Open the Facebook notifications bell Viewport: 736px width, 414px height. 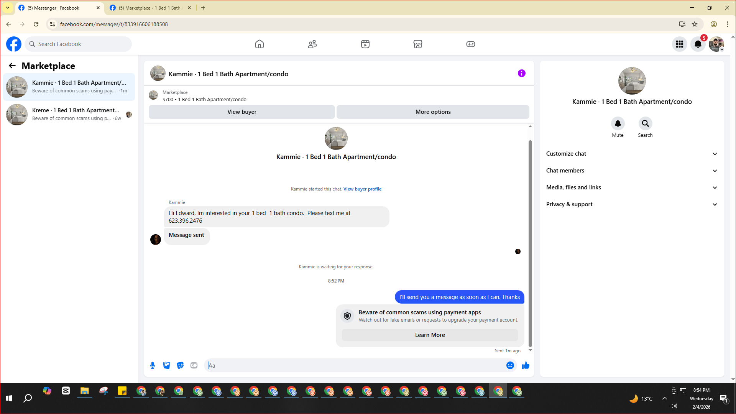[698, 44]
